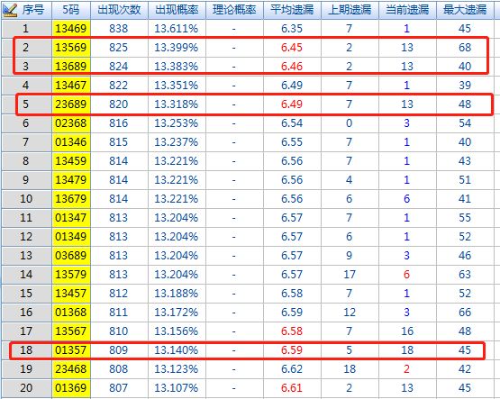Image resolution: width=500 pixels, height=399 pixels.
Task: Click probability value 13.399%
Action: pos(177,48)
